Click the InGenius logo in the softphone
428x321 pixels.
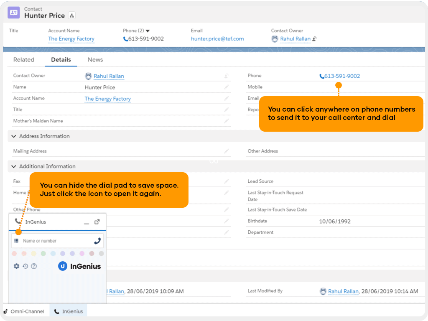[x=79, y=266]
